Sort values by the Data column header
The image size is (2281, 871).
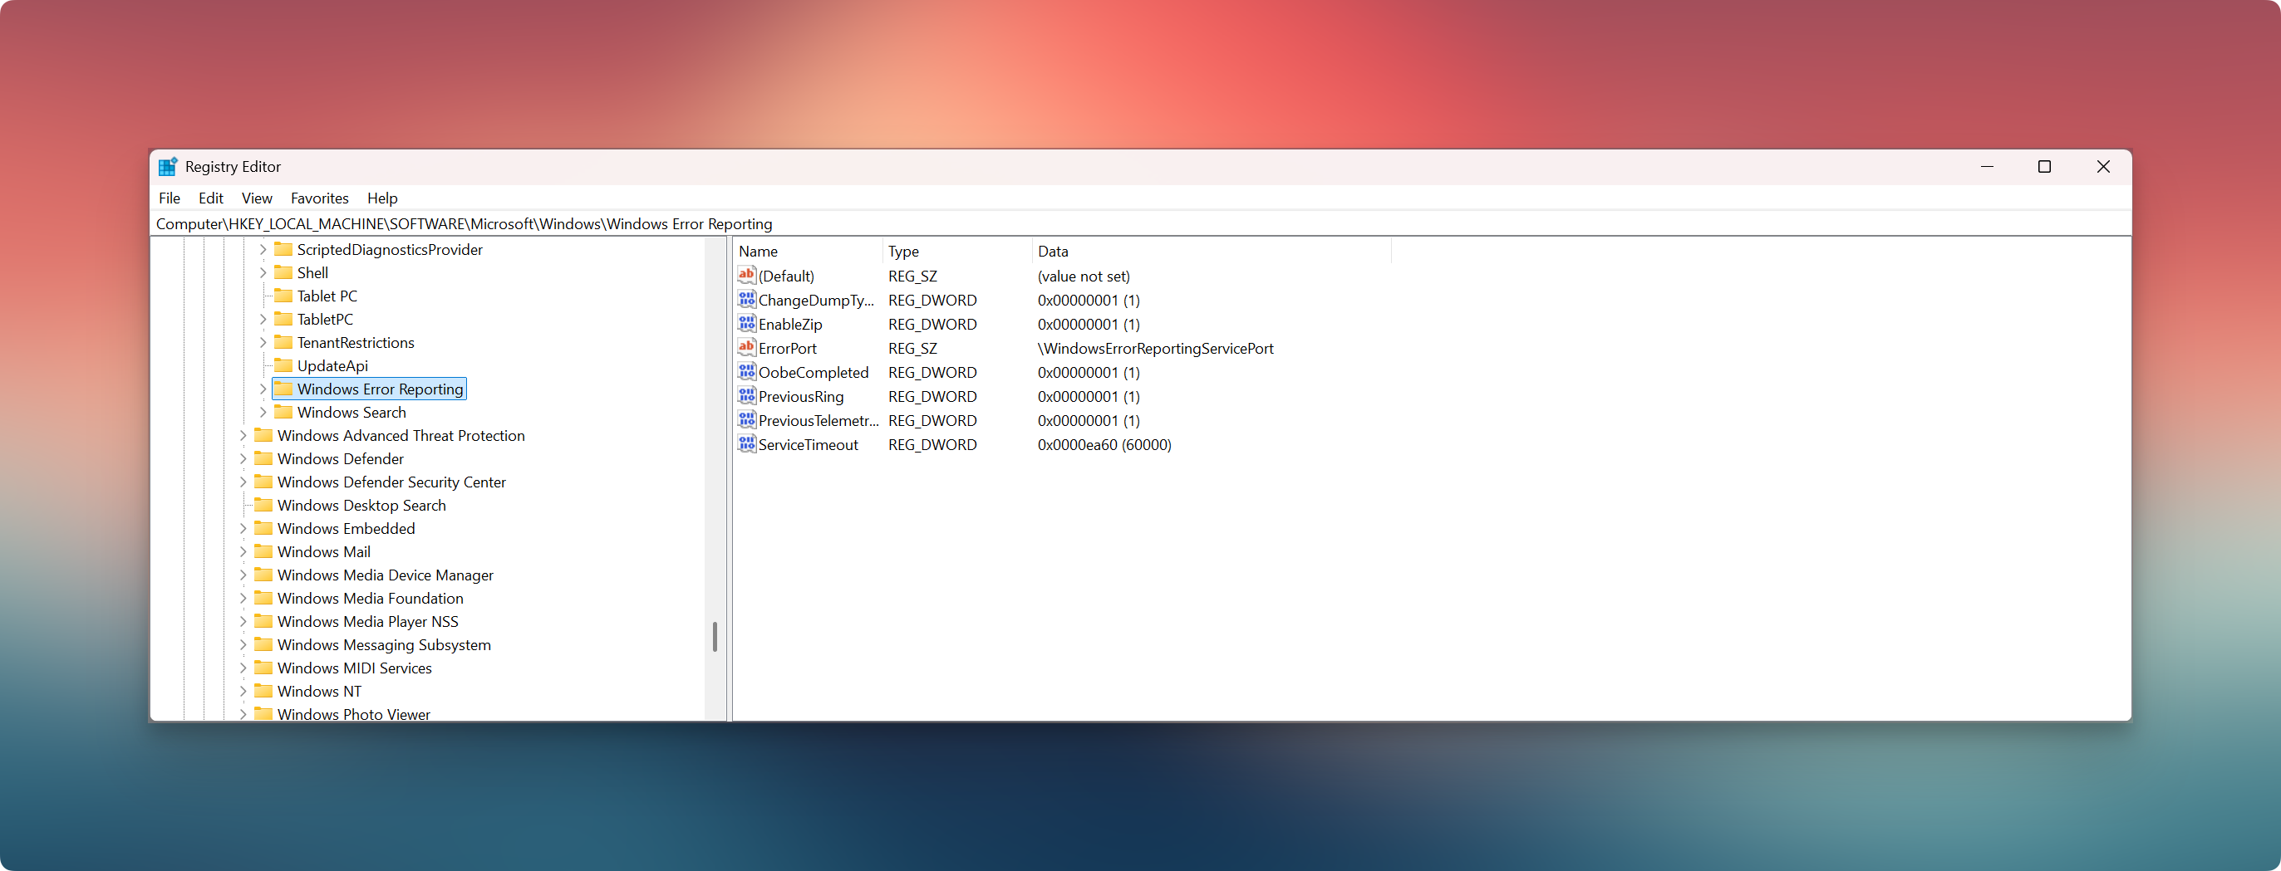(x=1212, y=252)
